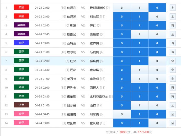The width and height of the screenshot is (181, 136).
Task: Deselect the 3 option for 埃尔切 vs 马竞技
Action: pos(122,52)
